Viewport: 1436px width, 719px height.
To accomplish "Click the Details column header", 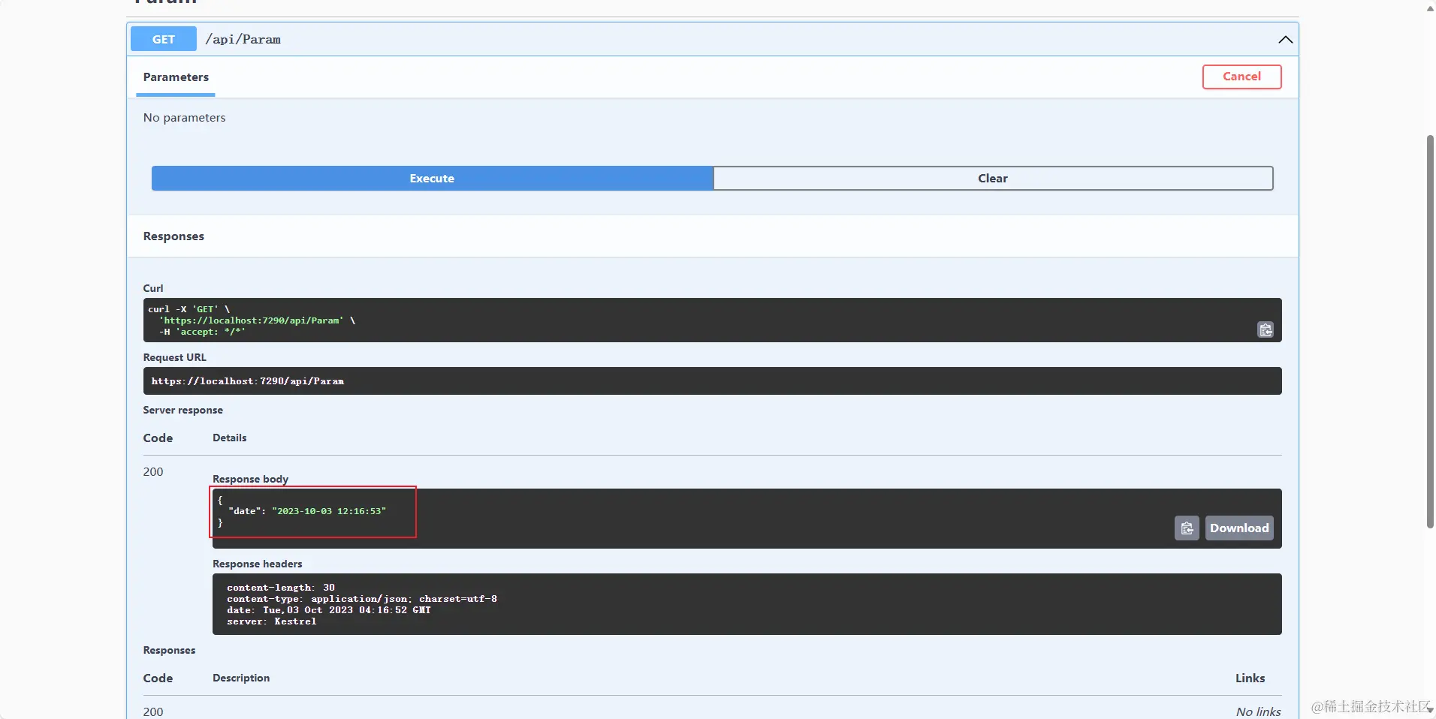I will point(230,438).
